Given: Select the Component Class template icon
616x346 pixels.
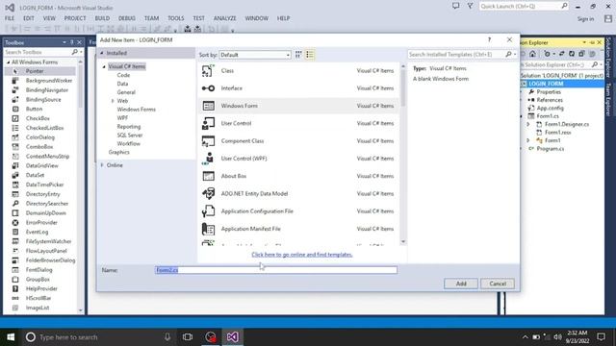Looking at the screenshot, I should (x=208, y=141).
